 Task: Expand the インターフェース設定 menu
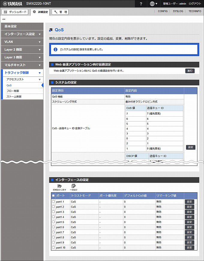point(22,34)
